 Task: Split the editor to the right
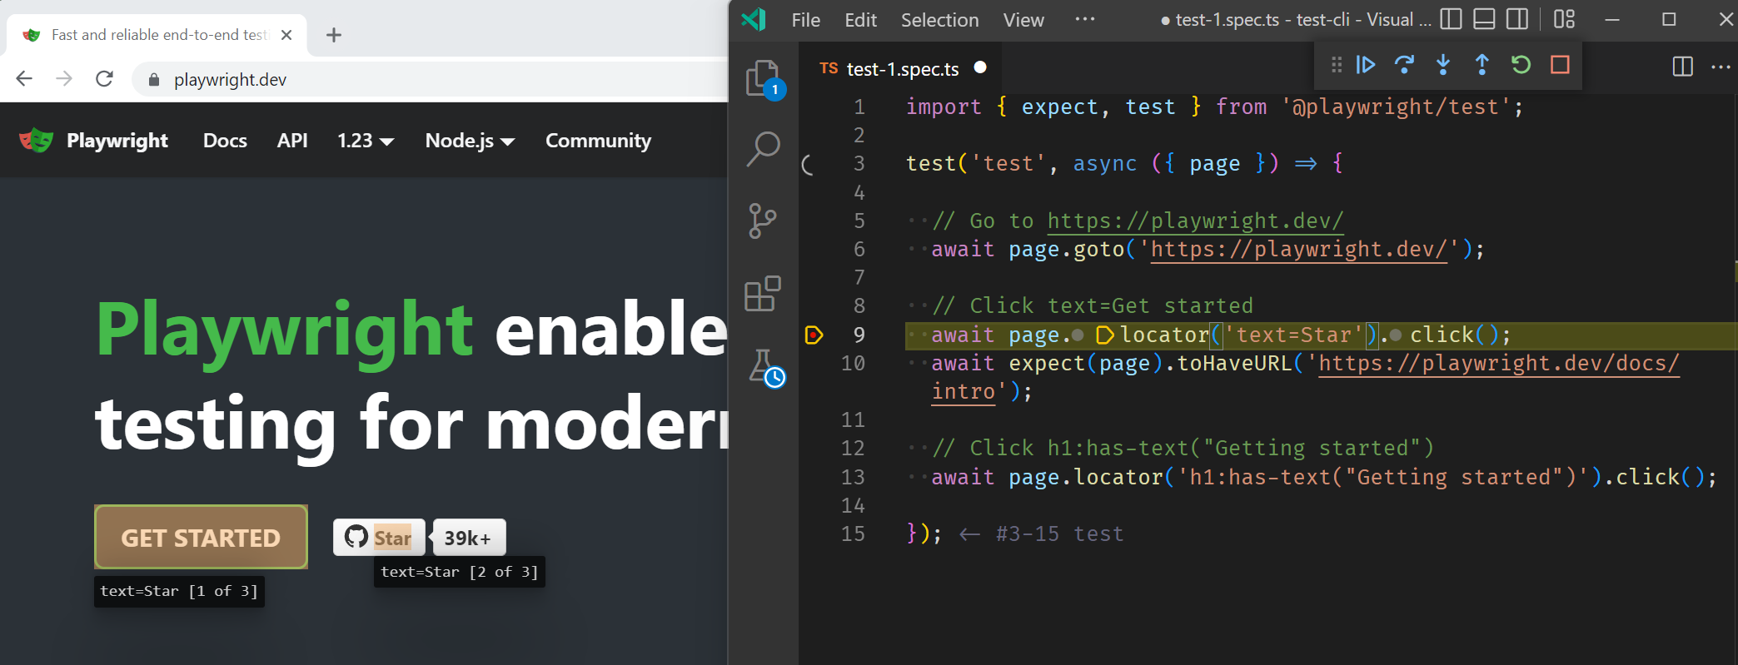tap(1682, 67)
